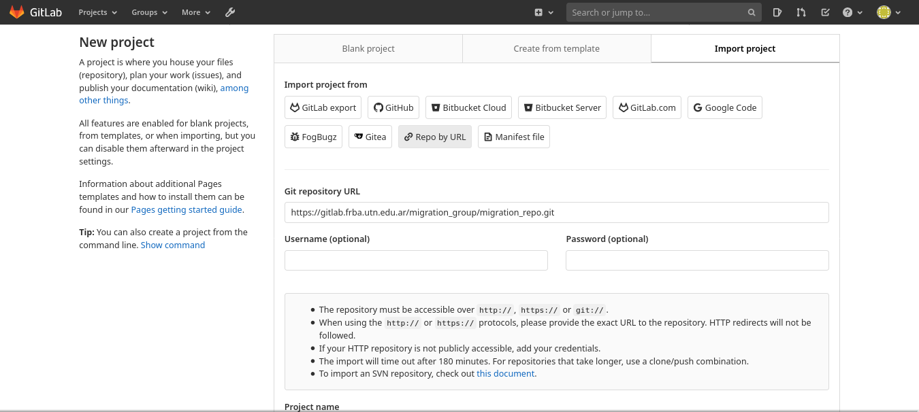
Task: Click the GitLab fox logo
Action: [x=16, y=12]
